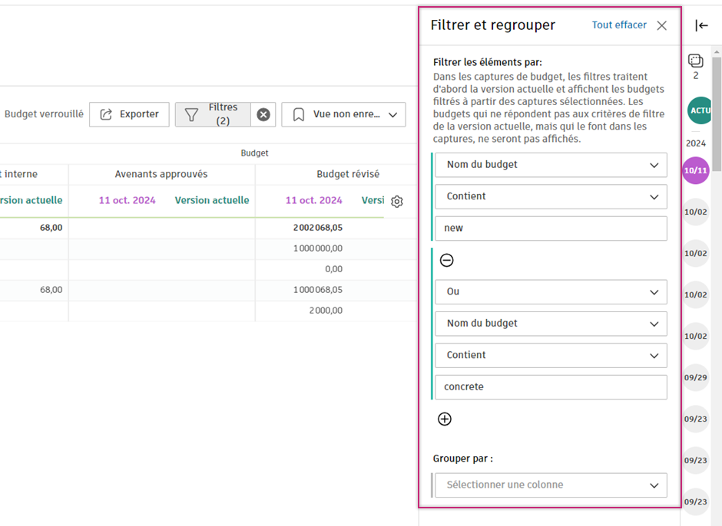The width and height of the screenshot is (722, 526).
Task: Click Tout effacer to clear all filters
Action: (x=619, y=25)
